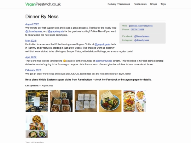
Task: Click the phone number 07779 178869
Action: tap(137, 29)
